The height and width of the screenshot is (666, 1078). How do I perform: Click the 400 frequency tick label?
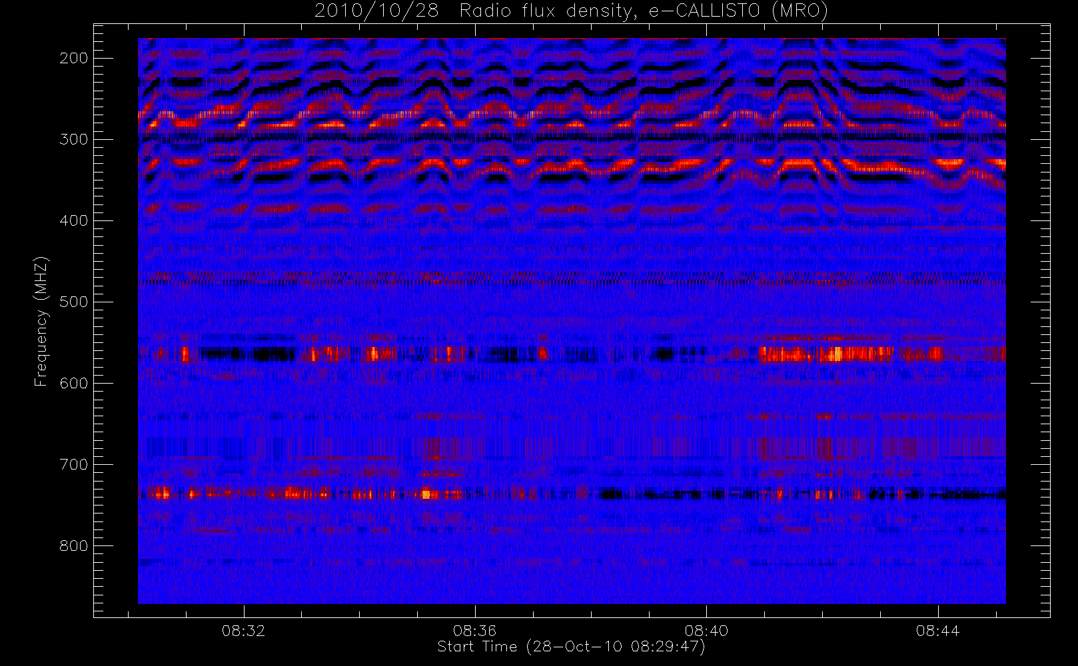73,220
